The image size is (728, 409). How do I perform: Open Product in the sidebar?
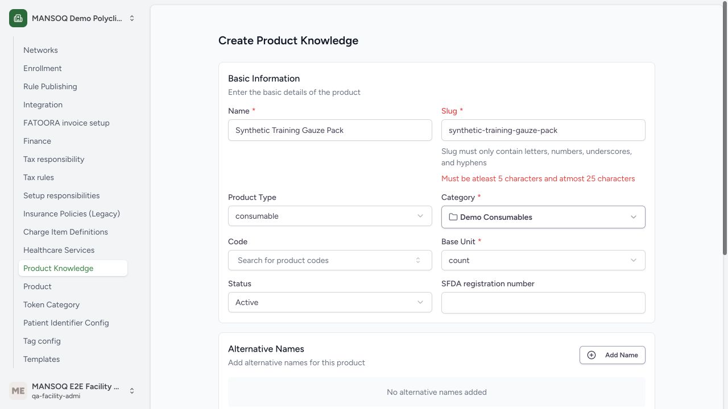point(73,286)
